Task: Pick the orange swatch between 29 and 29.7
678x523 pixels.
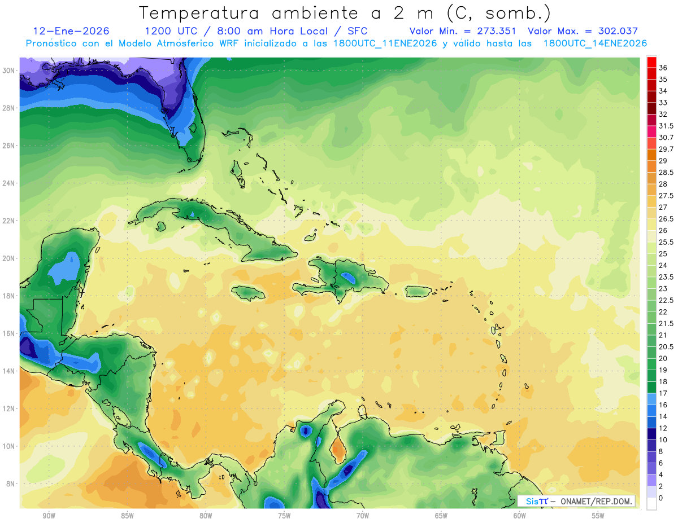Action: point(651,155)
